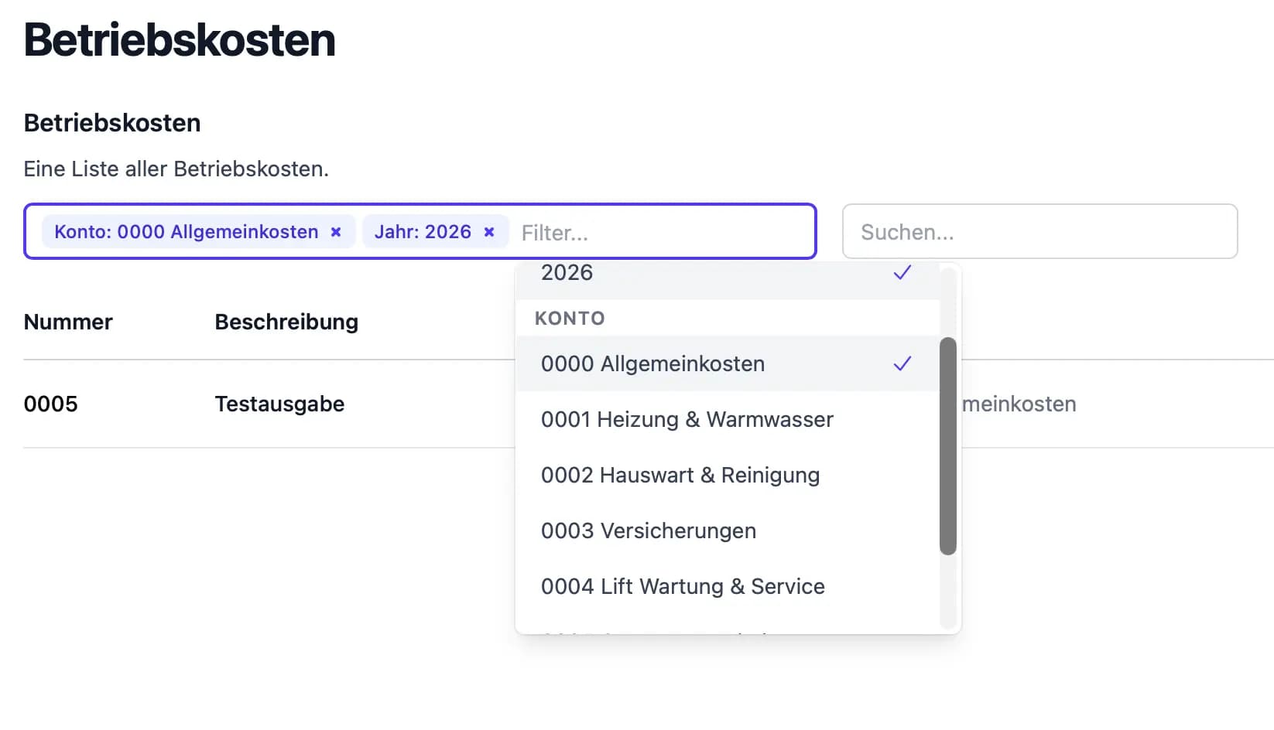
Task: Open the expense row 0005 Testausgabe
Action: tap(279, 404)
